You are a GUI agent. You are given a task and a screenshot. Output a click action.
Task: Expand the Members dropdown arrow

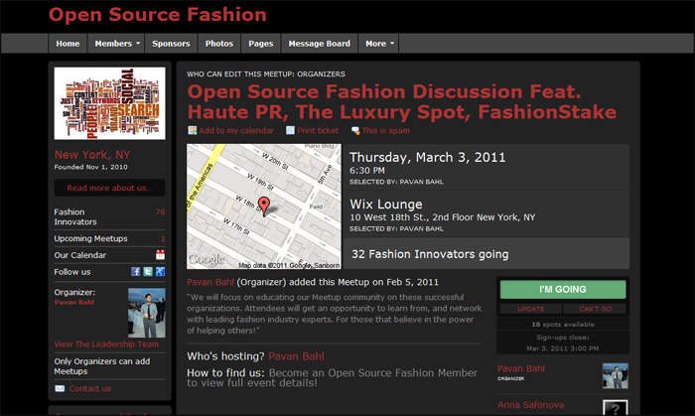coord(138,44)
